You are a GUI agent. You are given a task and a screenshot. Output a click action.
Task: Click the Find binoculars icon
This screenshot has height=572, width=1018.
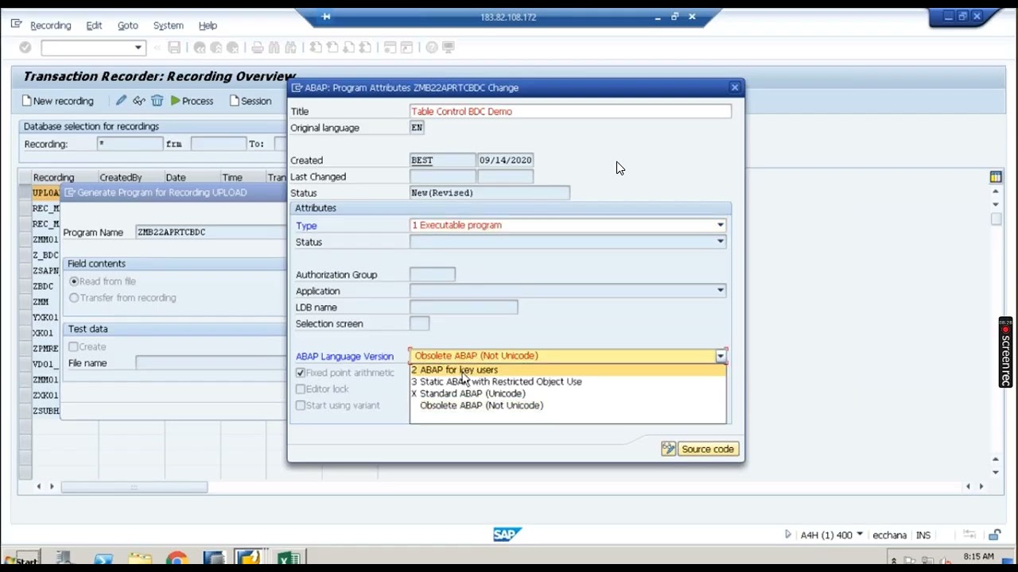tap(274, 48)
